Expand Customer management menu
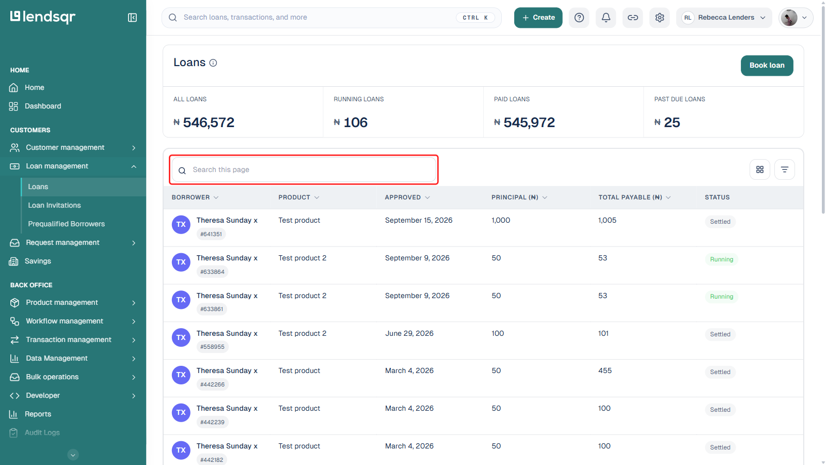Screen dimensions: 826x465 [x=73, y=148]
